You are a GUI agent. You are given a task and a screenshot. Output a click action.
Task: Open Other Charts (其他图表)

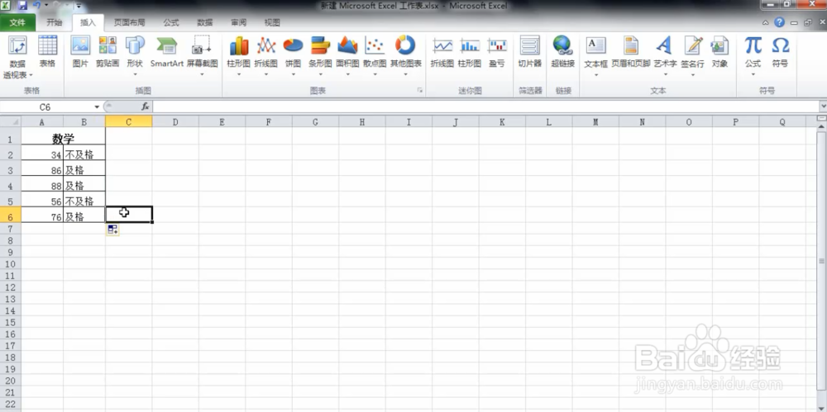point(405,56)
